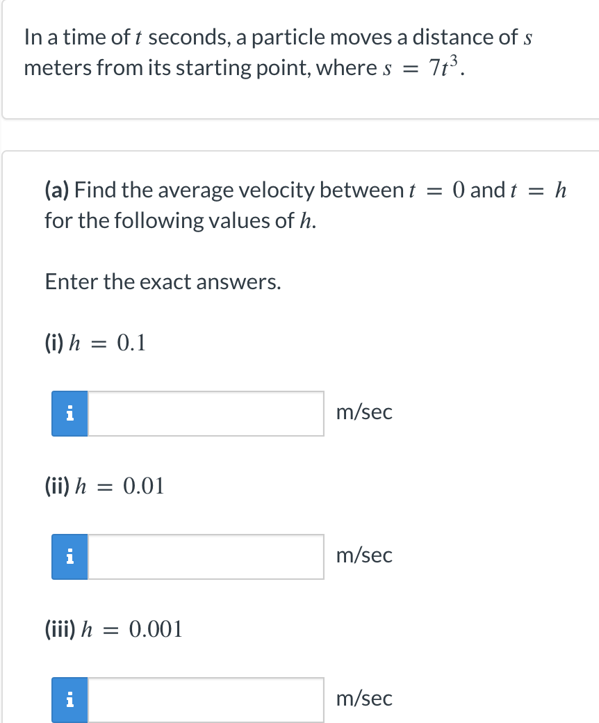Focus the answer field under h = 0.1
This screenshot has width=599, height=723.
point(206,414)
